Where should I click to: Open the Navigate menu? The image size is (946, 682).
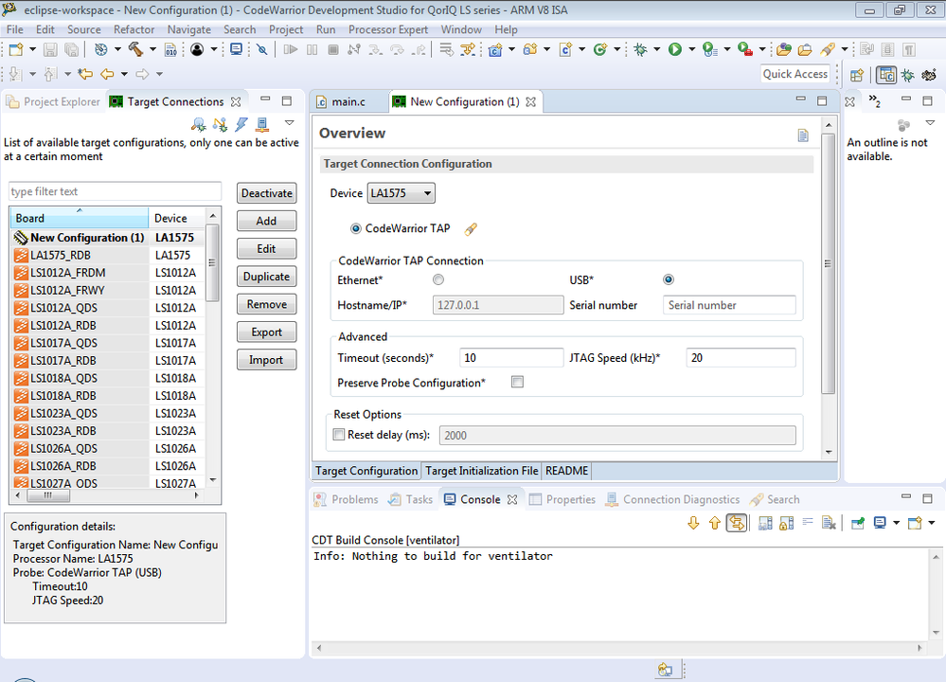click(x=188, y=29)
